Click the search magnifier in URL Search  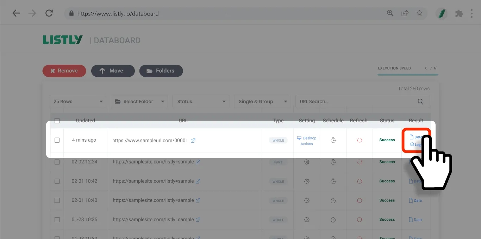(x=420, y=102)
